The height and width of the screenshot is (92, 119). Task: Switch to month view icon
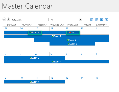coord(102,20)
